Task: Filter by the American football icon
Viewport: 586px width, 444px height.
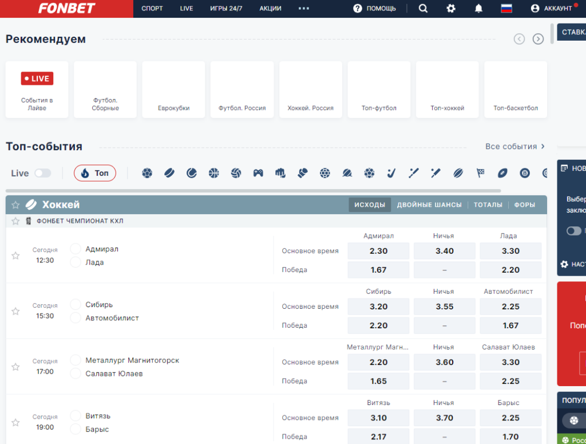Action: tap(502, 173)
